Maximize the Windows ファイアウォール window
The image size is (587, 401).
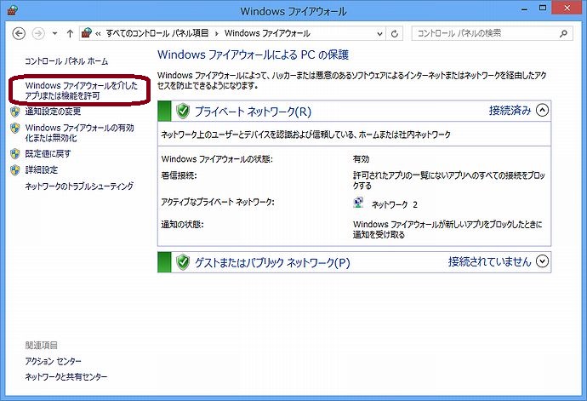point(543,9)
